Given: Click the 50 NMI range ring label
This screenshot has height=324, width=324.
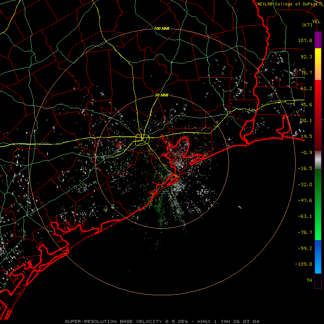Looking at the screenshot, I should point(162,95).
